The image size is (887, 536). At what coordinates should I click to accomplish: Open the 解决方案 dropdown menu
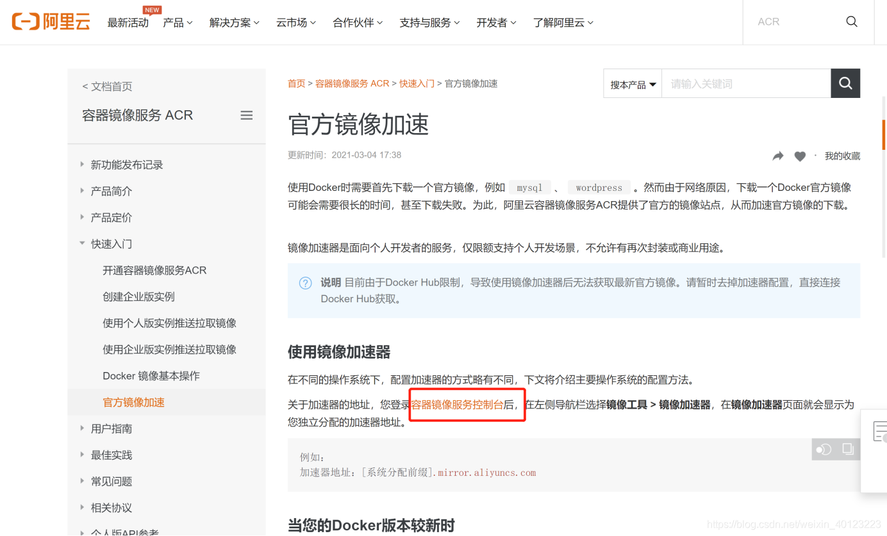coord(235,22)
